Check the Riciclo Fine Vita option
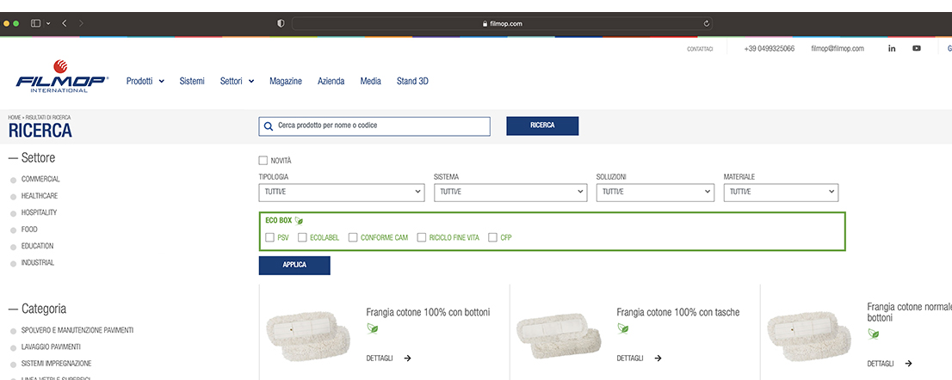952x380 pixels. click(422, 237)
